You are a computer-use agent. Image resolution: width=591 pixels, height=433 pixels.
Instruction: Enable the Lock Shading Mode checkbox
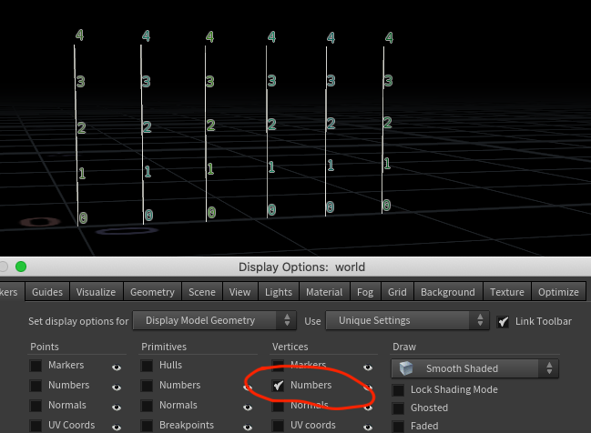[398, 390]
